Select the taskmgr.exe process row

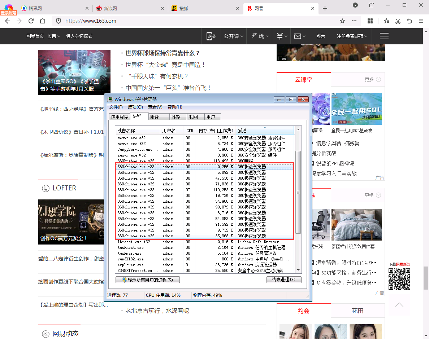[x=205, y=253]
